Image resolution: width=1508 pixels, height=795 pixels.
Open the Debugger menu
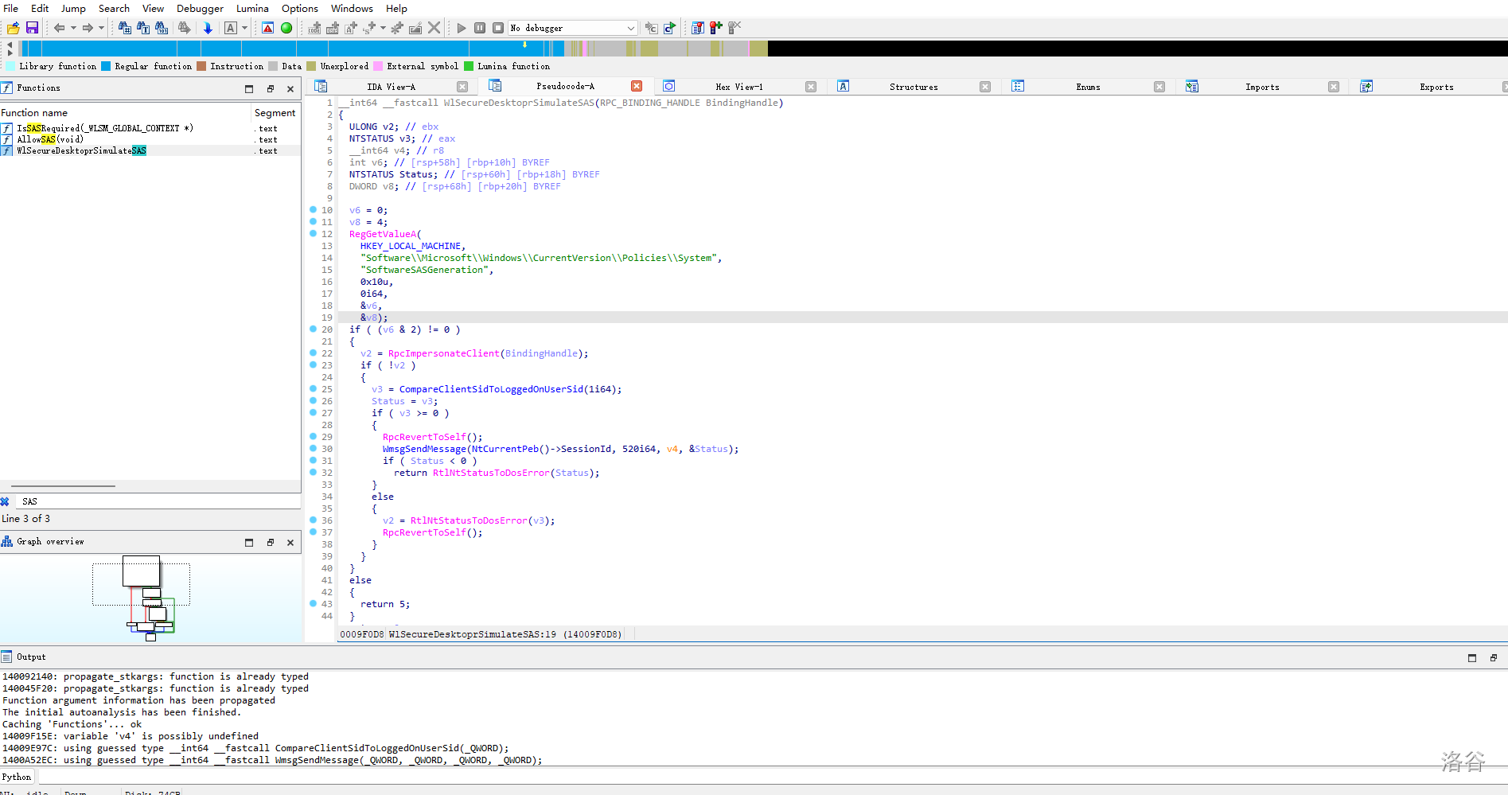200,8
